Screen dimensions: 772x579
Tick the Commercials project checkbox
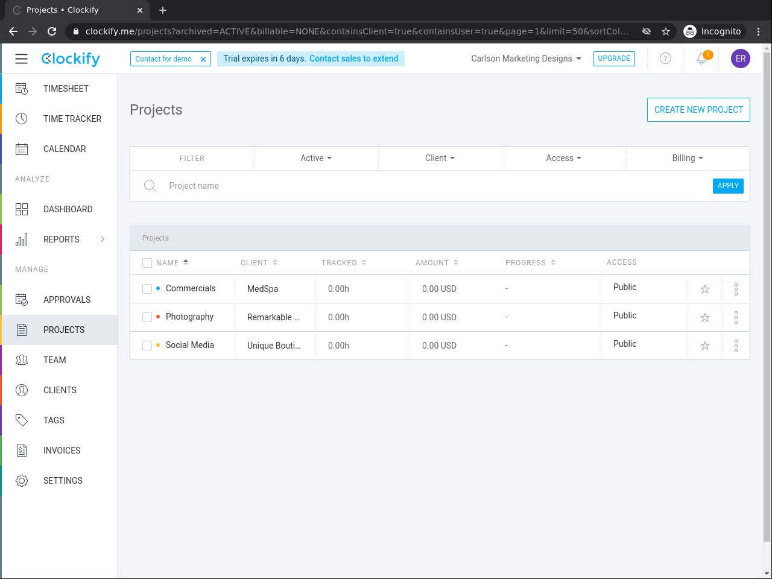[x=147, y=289]
